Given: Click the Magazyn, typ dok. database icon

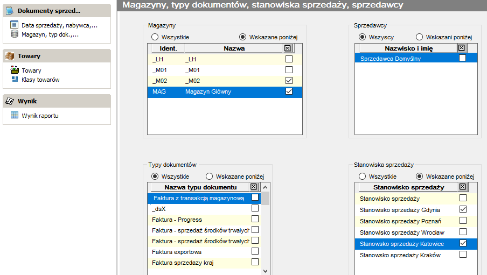Looking at the screenshot, I should pos(15,34).
